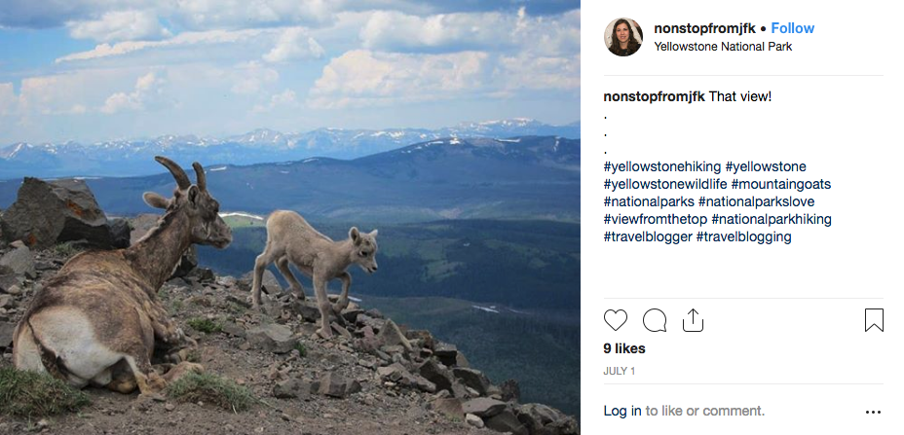The height and width of the screenshot is (435, 904).
Task: Follow the nonstopfromjfk account
Action: point(792,28)
